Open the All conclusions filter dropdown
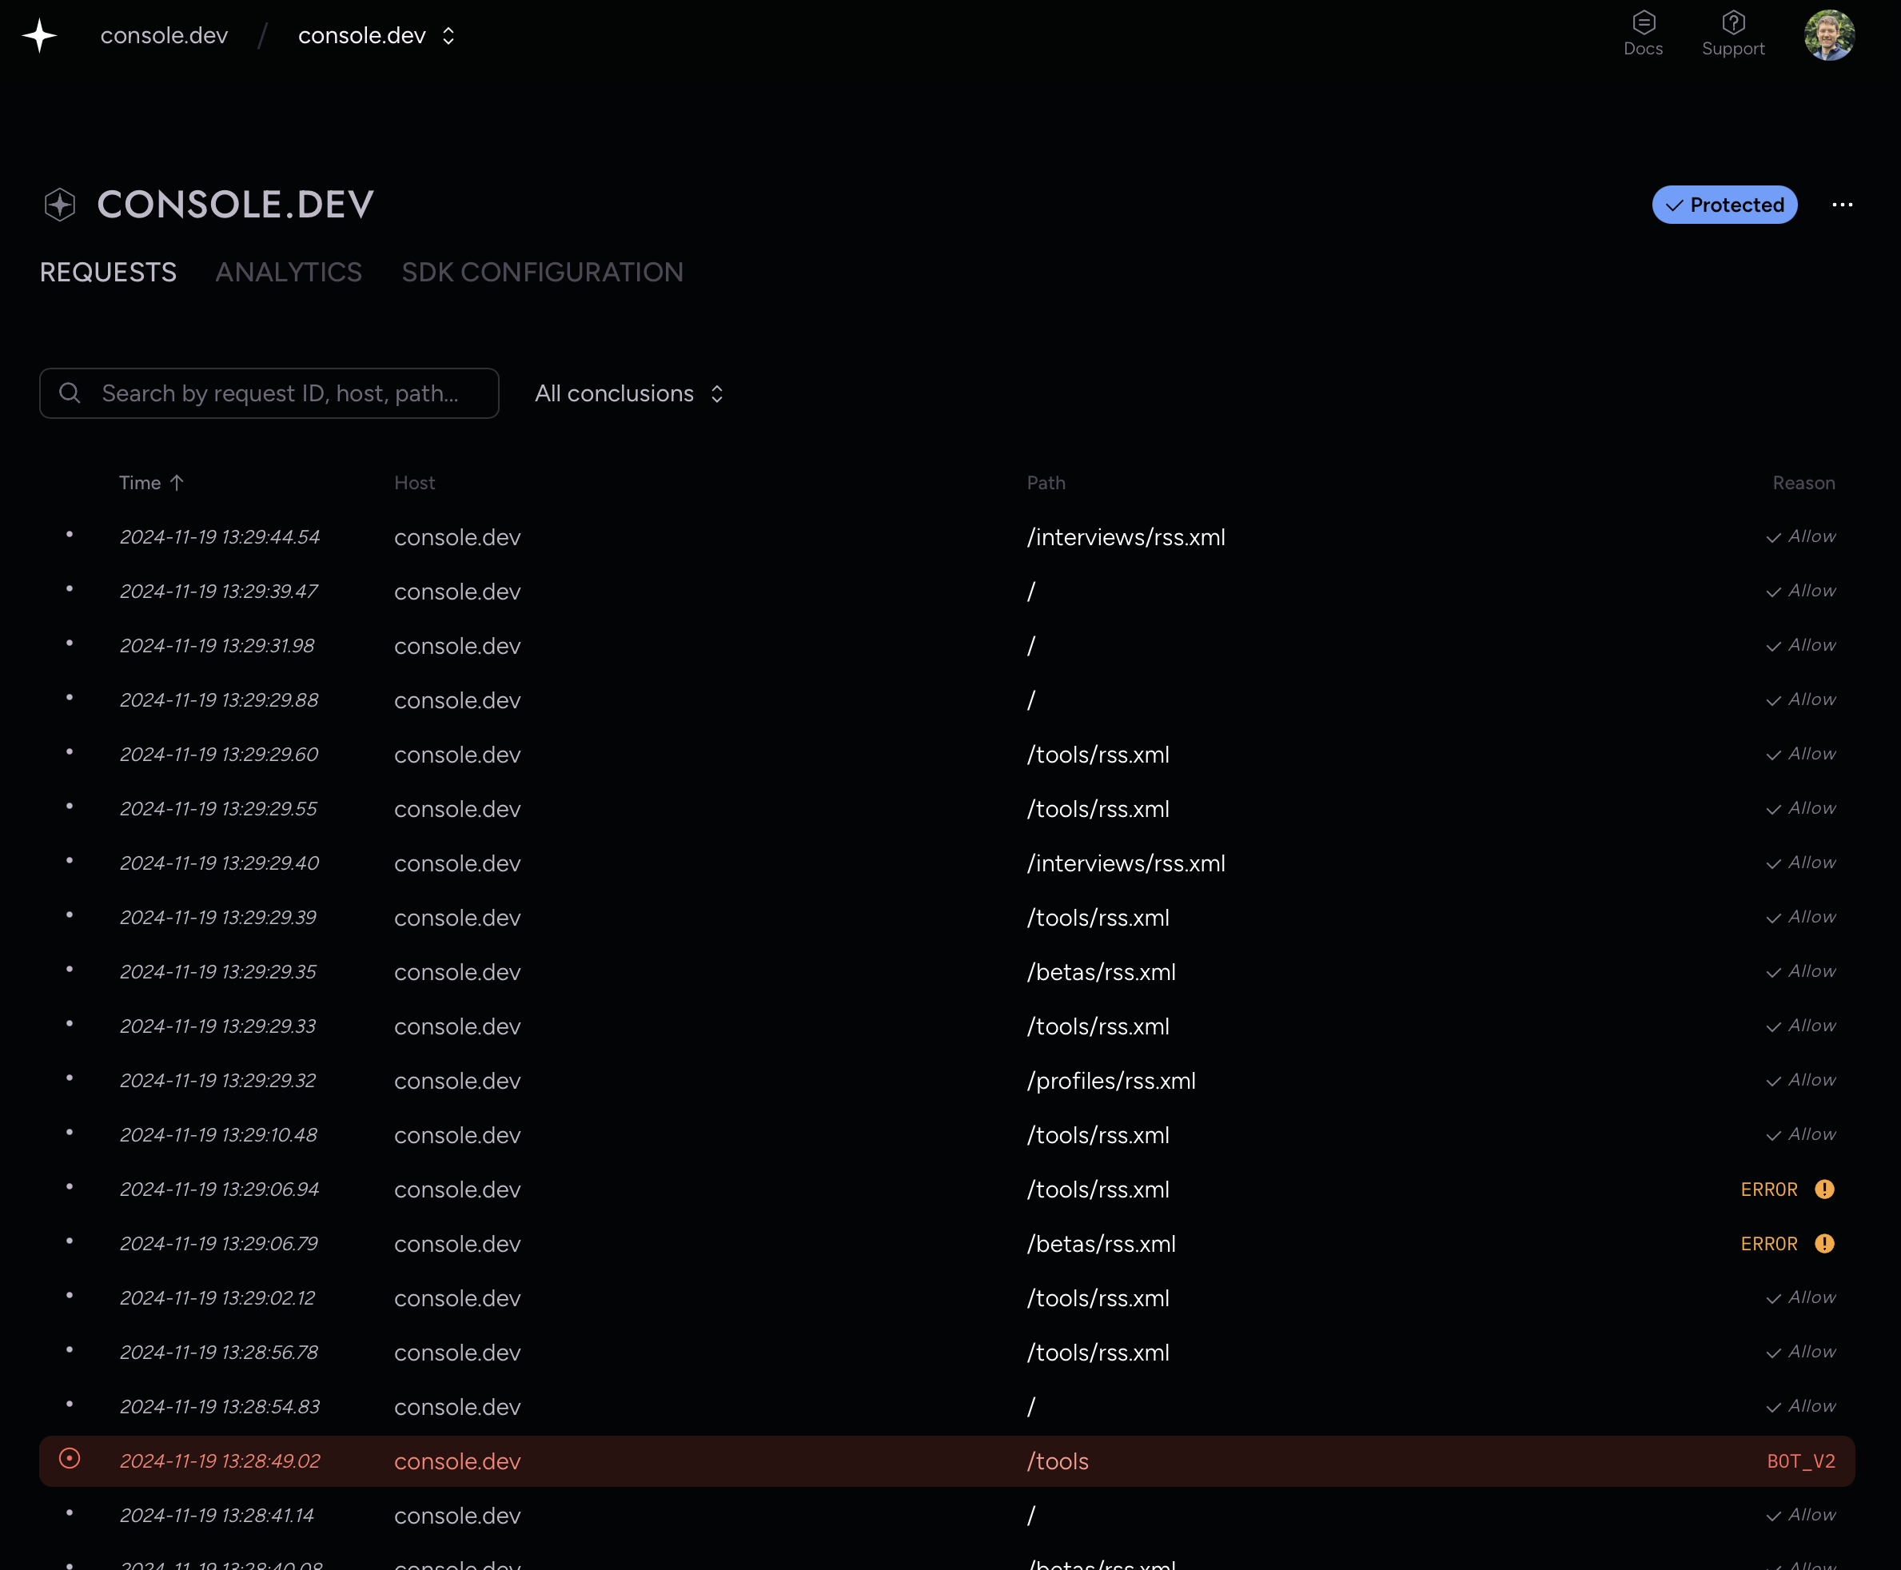Image resolution: width=1901 pixels, height=1570 pixels. pos(629,393)
